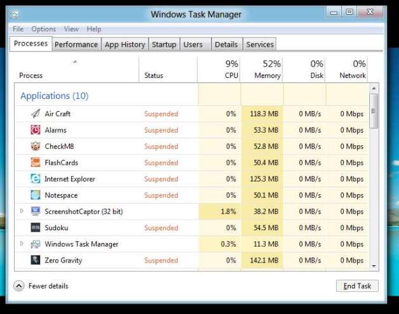
Task: Select the Internet Explorer process name
Action: (70, 179)
